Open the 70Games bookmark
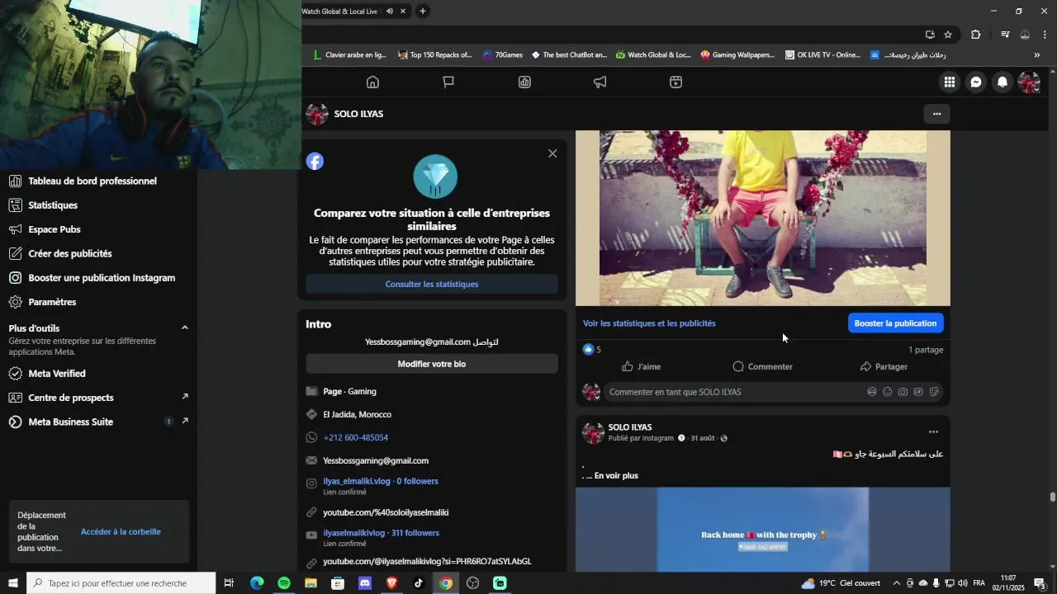This screenshot has height=594, width=1057. 503,55
